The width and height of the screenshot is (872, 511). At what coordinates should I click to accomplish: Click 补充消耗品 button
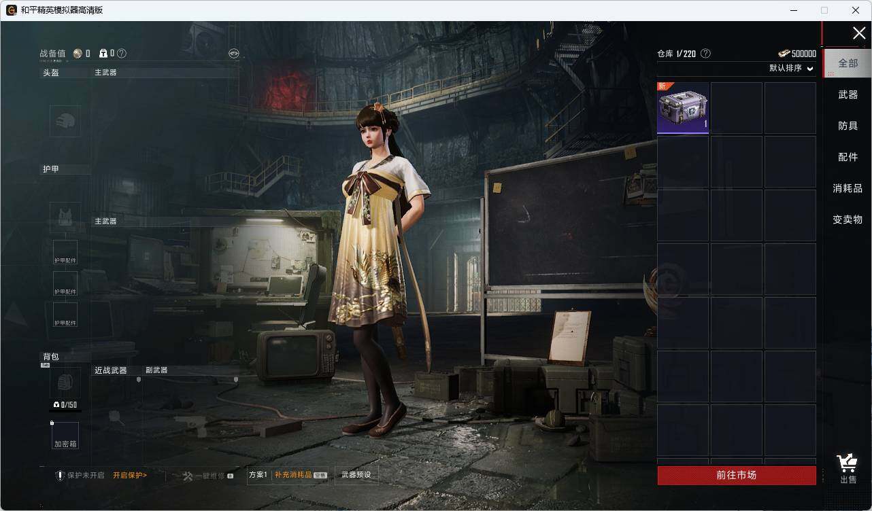click(x=300, y=474)
